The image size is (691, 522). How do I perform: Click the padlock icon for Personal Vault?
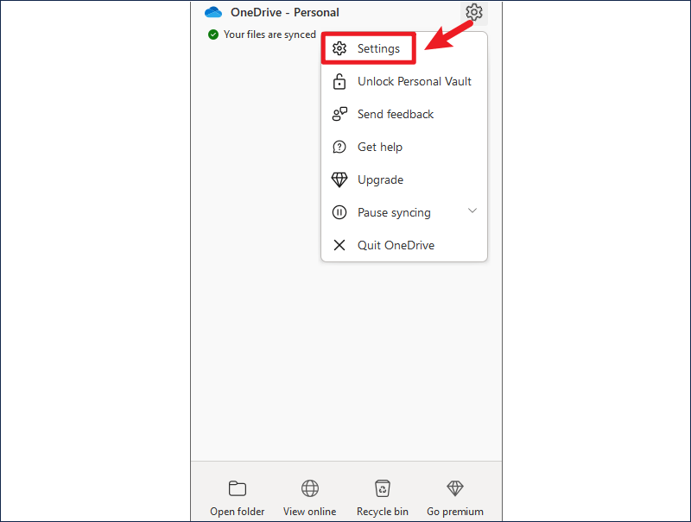pyautogui.click(x=339, y=81)
